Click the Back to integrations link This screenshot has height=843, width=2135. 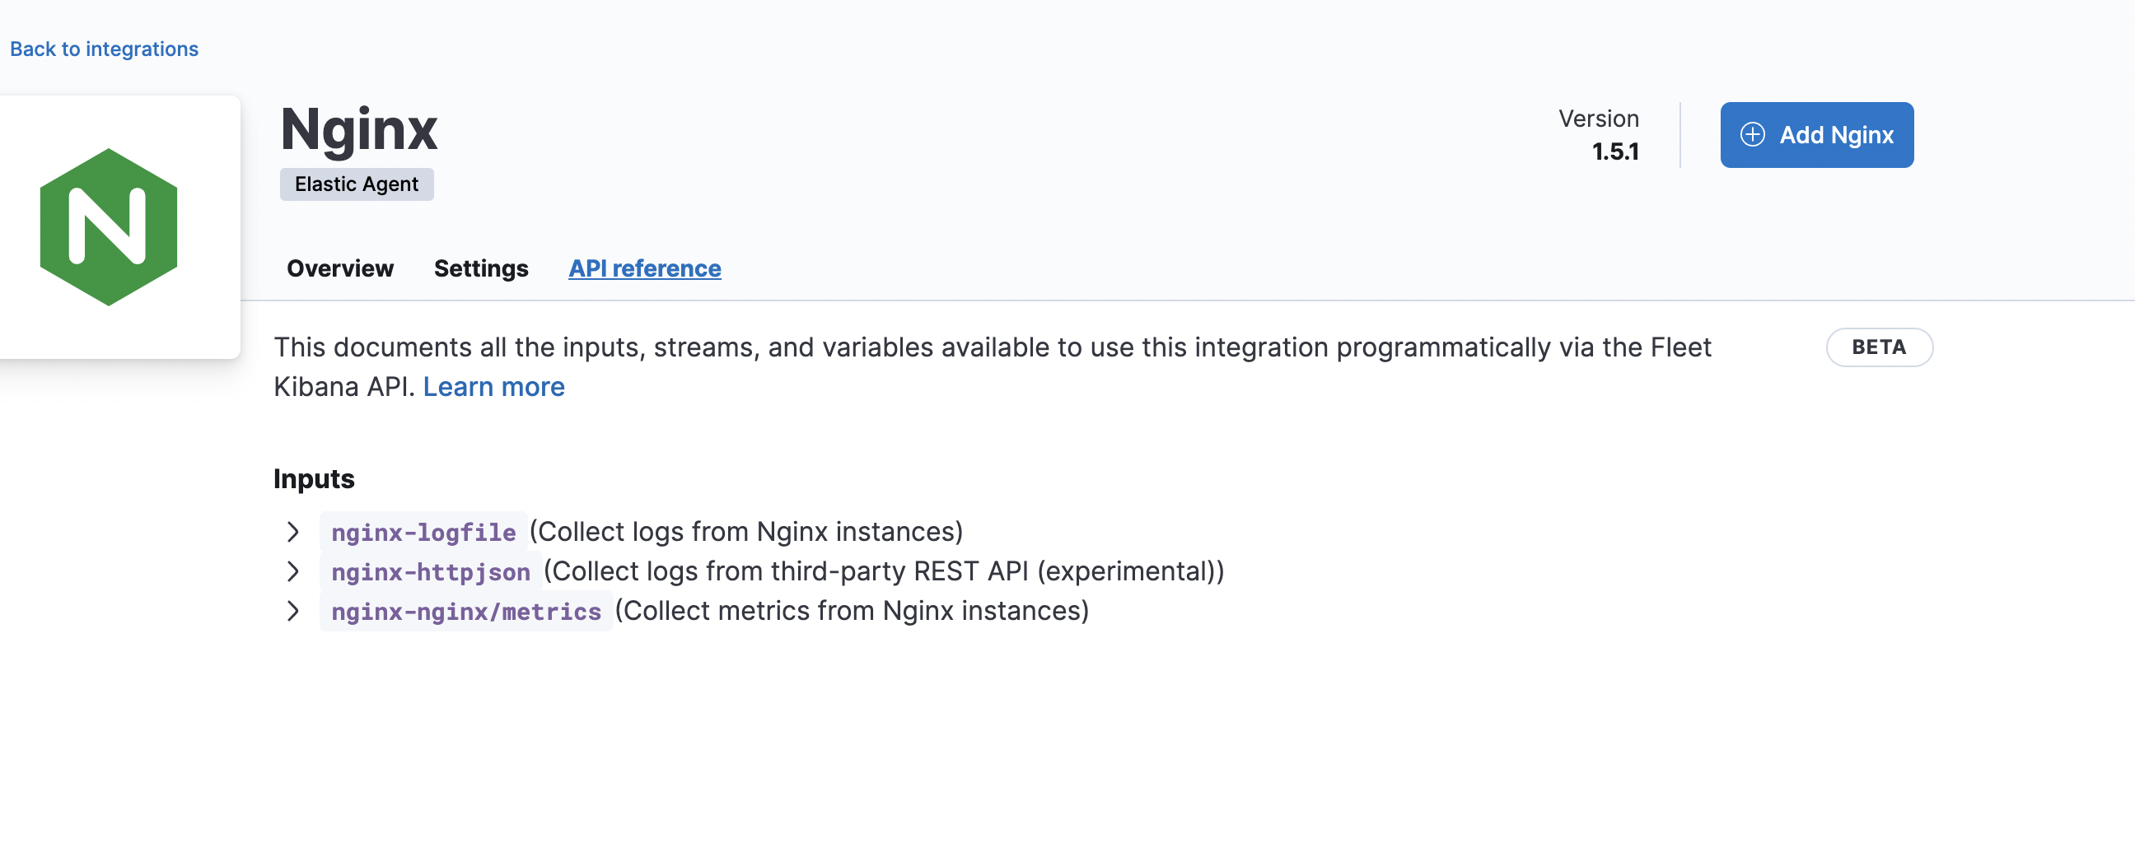tap(104, 48)
